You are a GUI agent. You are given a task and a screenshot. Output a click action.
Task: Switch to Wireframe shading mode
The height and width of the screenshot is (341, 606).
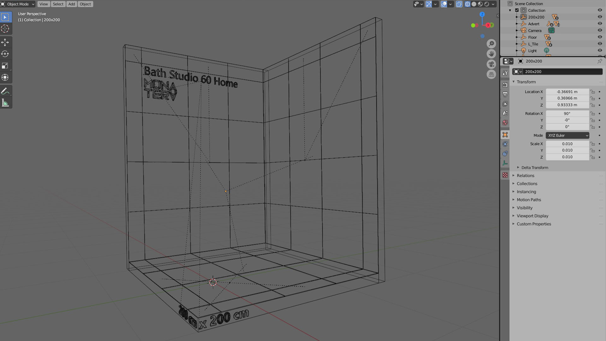click(467, 4)
